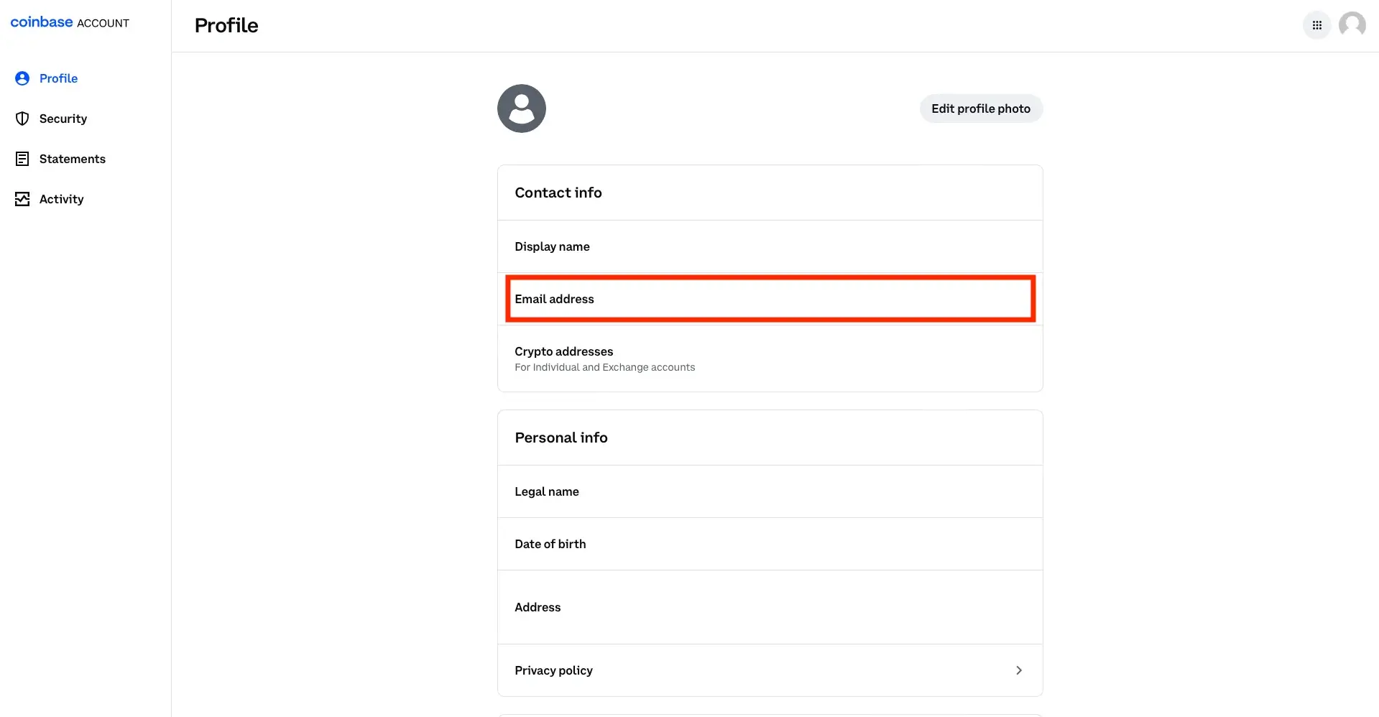This screenshot has width=1379, height=717.
Task: Select the Date of birth row
Action: coord(770,544)
